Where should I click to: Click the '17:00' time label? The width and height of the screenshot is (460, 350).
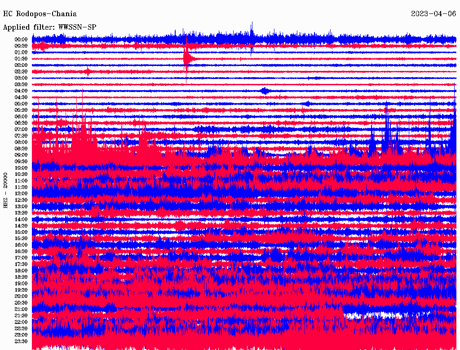click(21, 258)
